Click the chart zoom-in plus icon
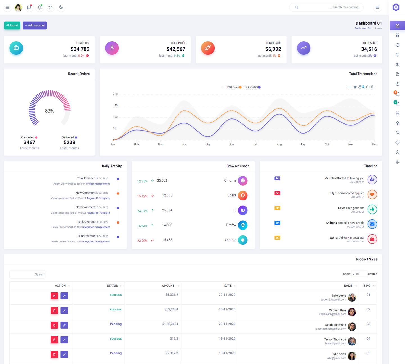The image size is (405, 364). [373, 87]
